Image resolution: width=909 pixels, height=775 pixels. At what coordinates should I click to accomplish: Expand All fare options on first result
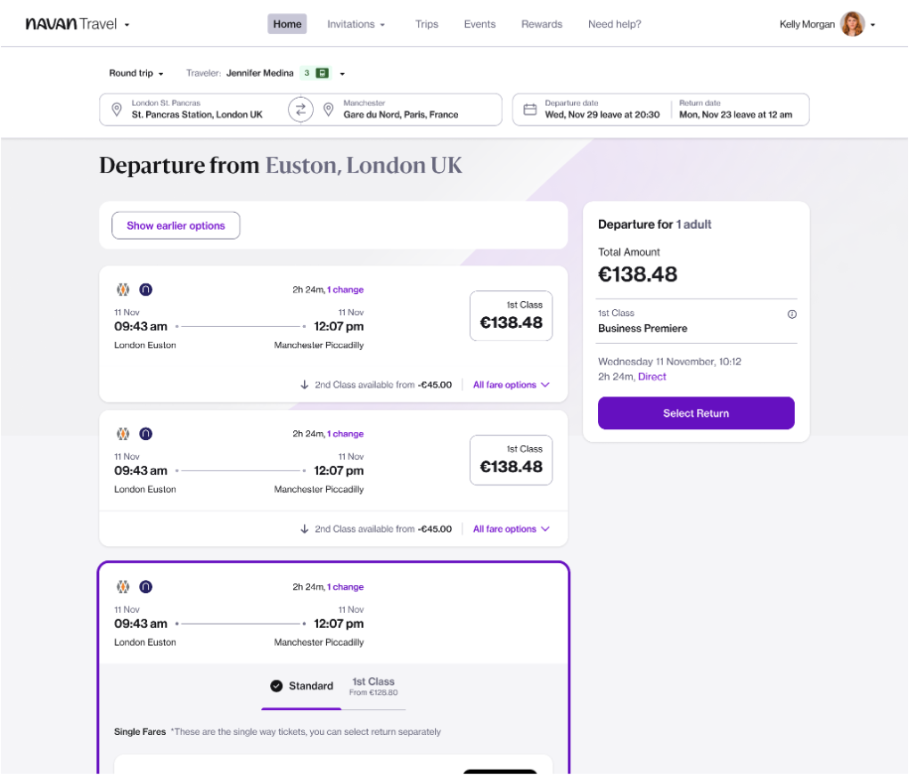tap(511, 385)
